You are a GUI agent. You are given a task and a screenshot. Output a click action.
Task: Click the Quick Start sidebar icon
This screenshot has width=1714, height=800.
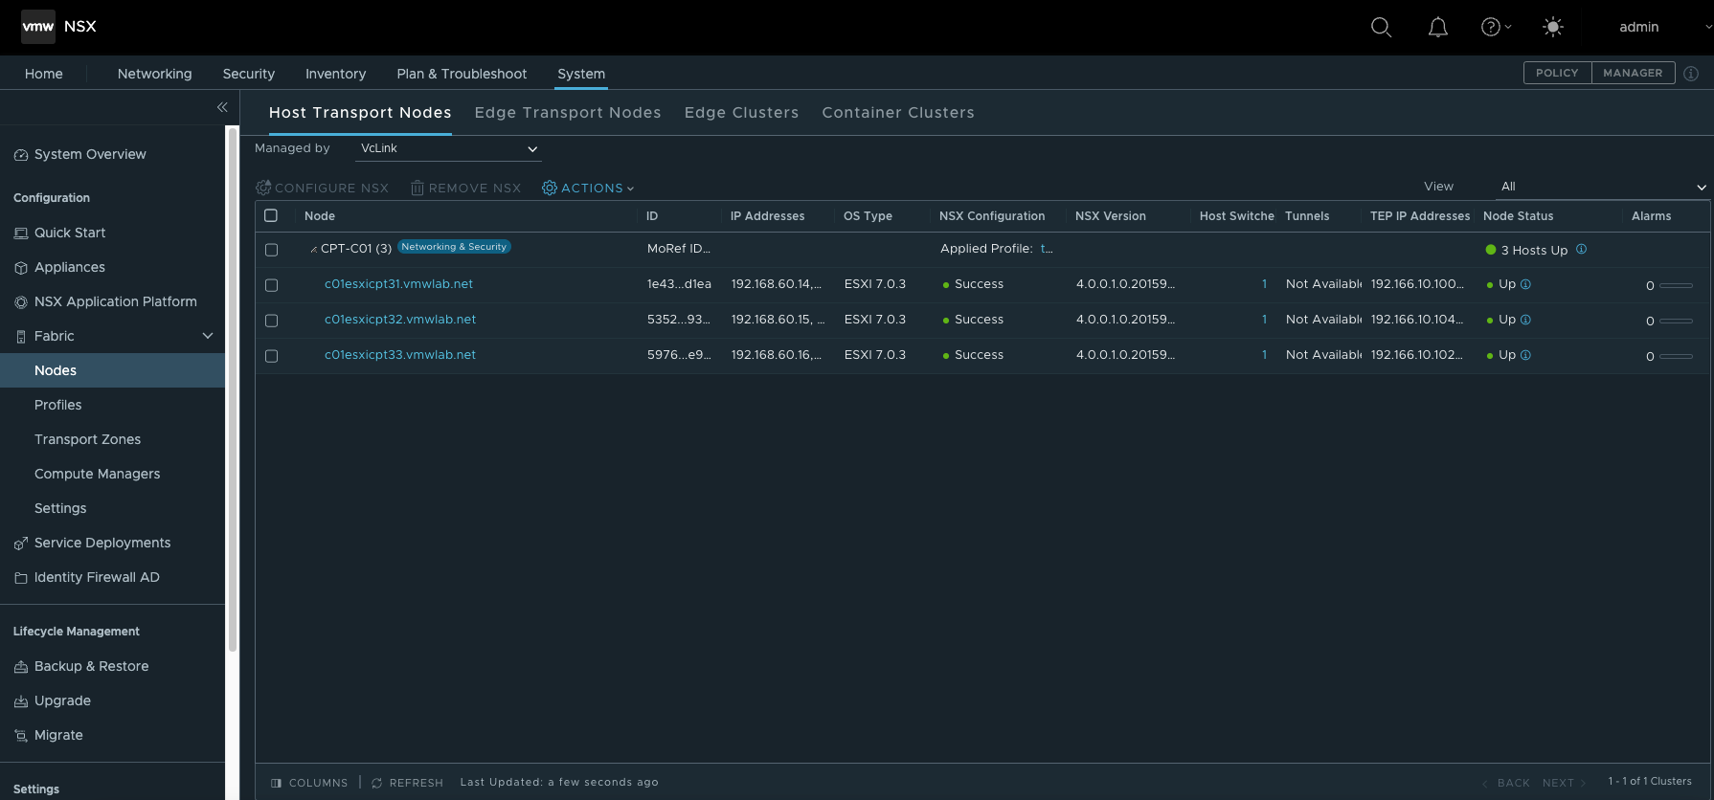tap(21, 233)
